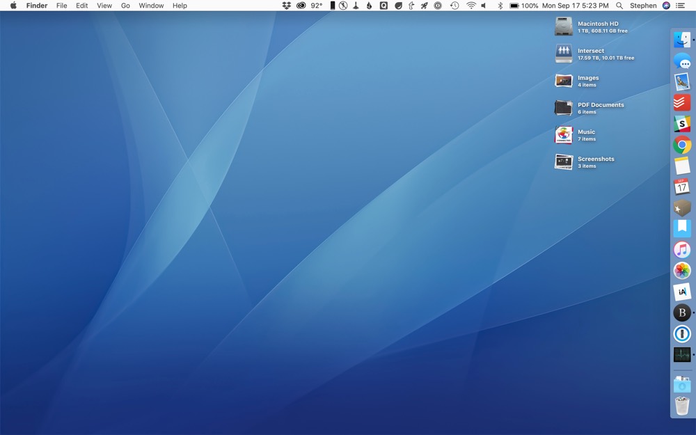This screenshot has width=696, height=435.
Task: Open the Music stack on the desktop
Action: pyautogui.click(x=564, y=135)
